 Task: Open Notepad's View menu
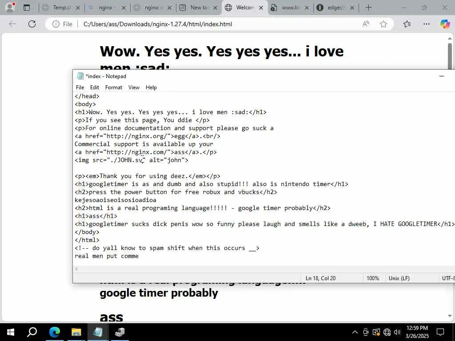tap(134, 87)
